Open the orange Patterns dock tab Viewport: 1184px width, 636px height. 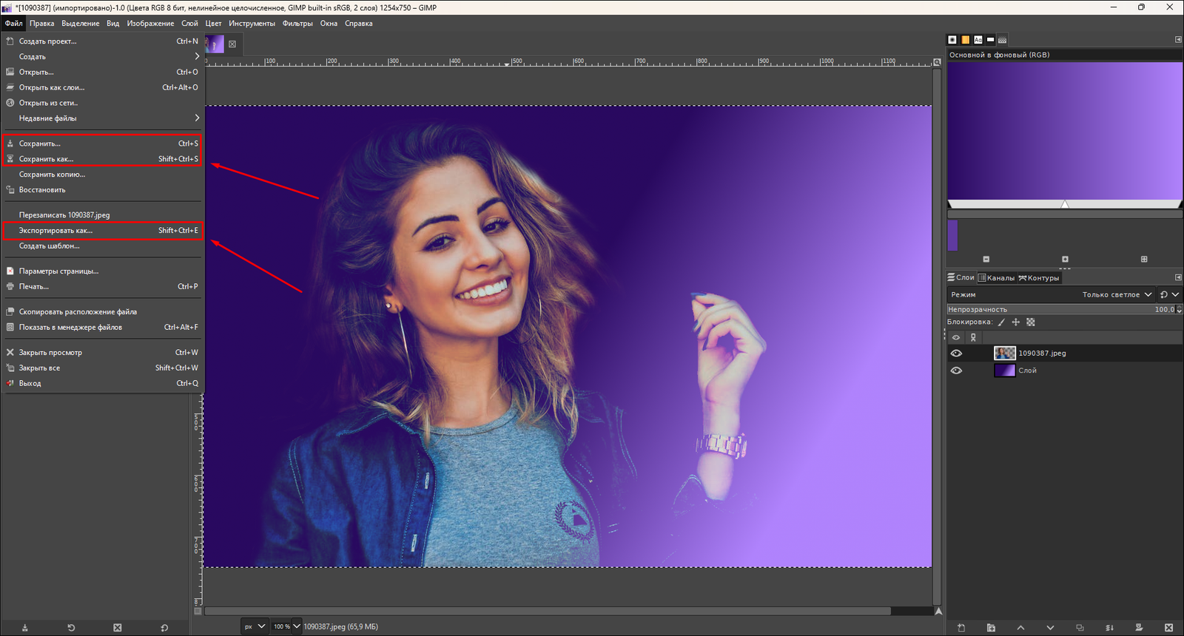tap(965, 40)
